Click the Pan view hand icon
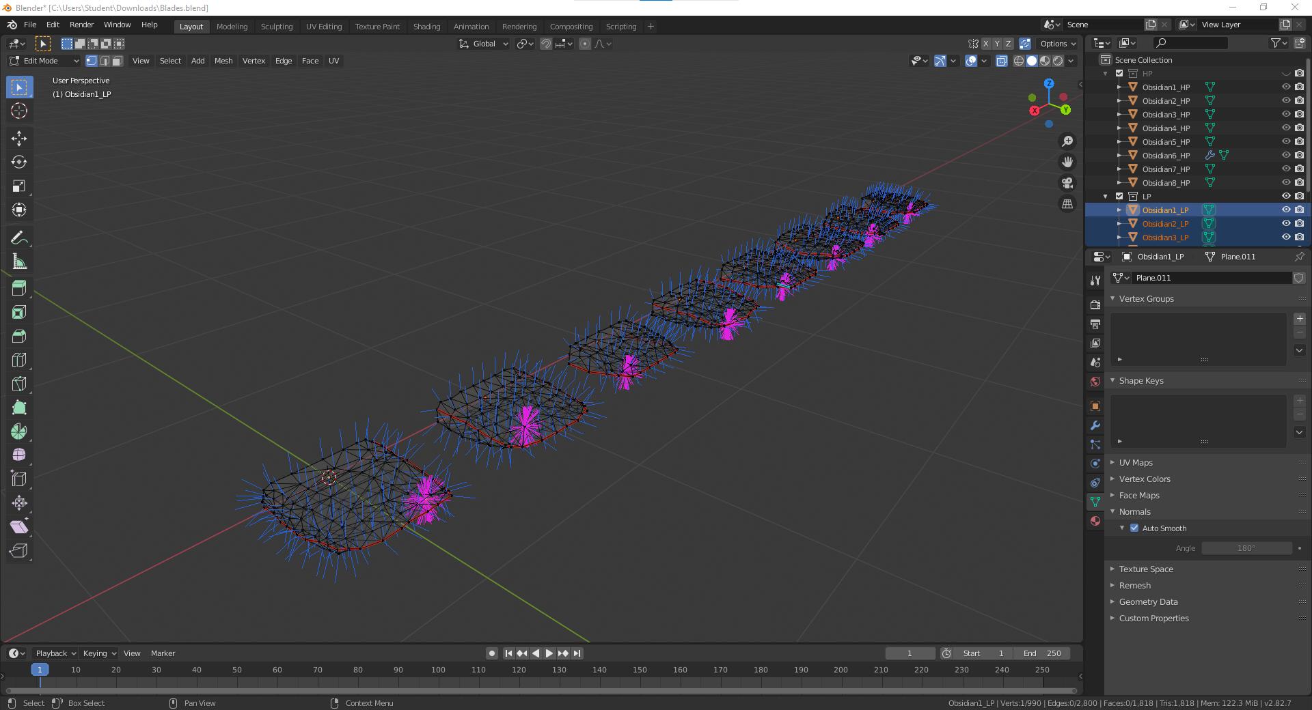Viewport: 1312px width, 710px height. click(x=1067, y=162)
